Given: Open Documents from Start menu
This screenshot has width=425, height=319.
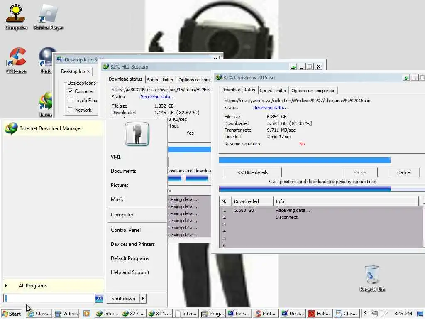Looking at the screenshot, I should [x=123, y=171].
